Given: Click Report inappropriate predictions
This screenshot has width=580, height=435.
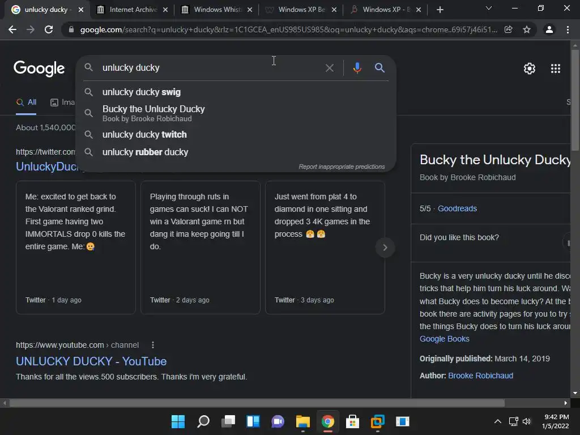Looking at the screenshot, I should click(x=342, y=167).
